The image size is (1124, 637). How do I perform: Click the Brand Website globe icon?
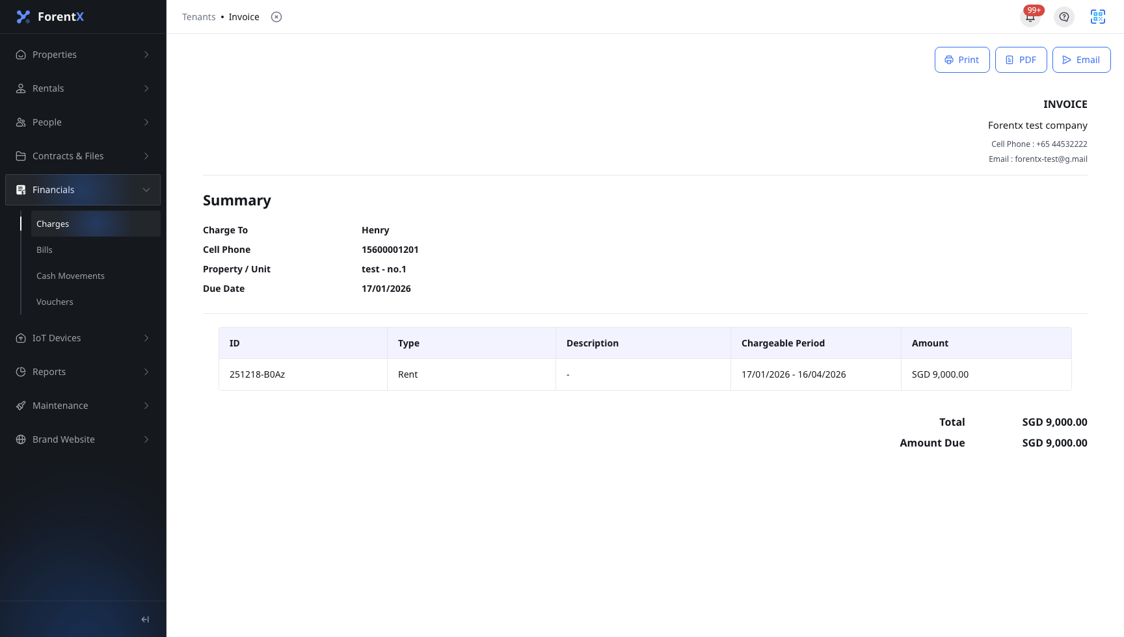pyautogui.click(x=21, y=439)
